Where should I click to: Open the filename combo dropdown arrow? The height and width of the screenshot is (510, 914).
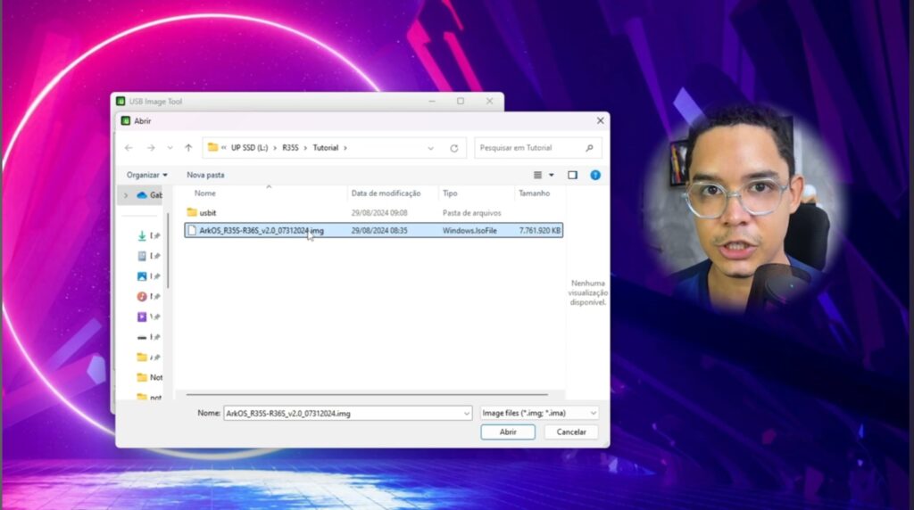(x=466, y=414)
